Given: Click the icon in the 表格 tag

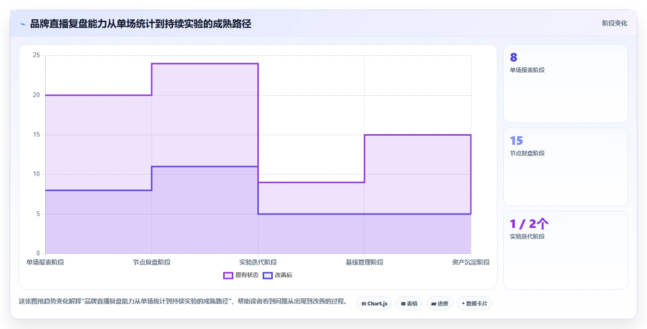Looking at the screenshot, I should (x=403, y=304).
